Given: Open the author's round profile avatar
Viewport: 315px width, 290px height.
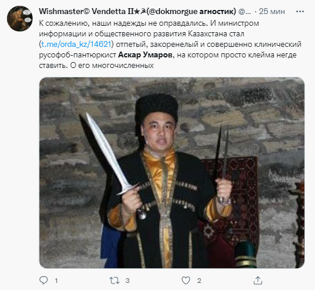Looking at the screenshot, I should tap(20, 19).
